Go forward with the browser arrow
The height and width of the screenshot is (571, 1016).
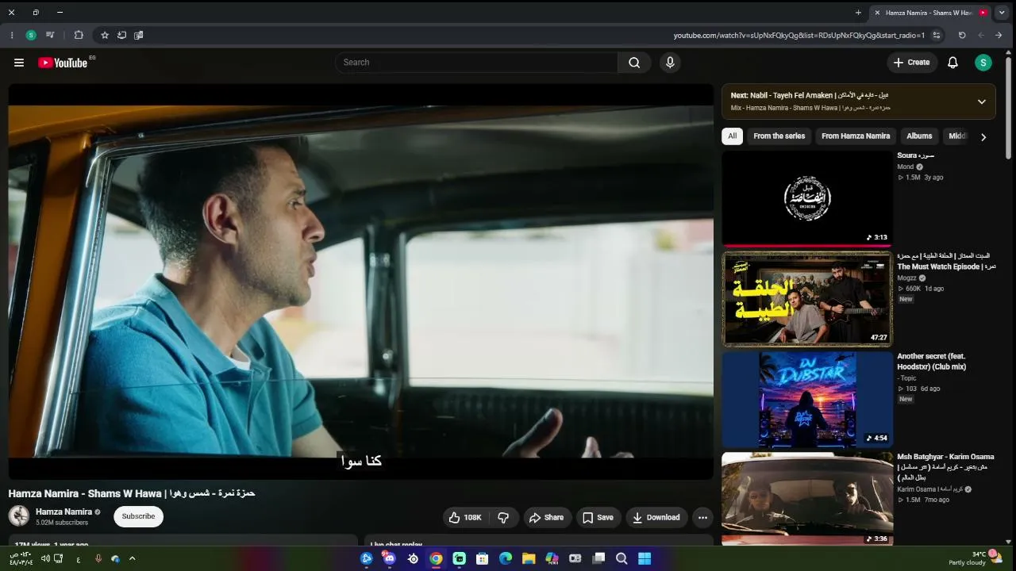pos(981,35)
